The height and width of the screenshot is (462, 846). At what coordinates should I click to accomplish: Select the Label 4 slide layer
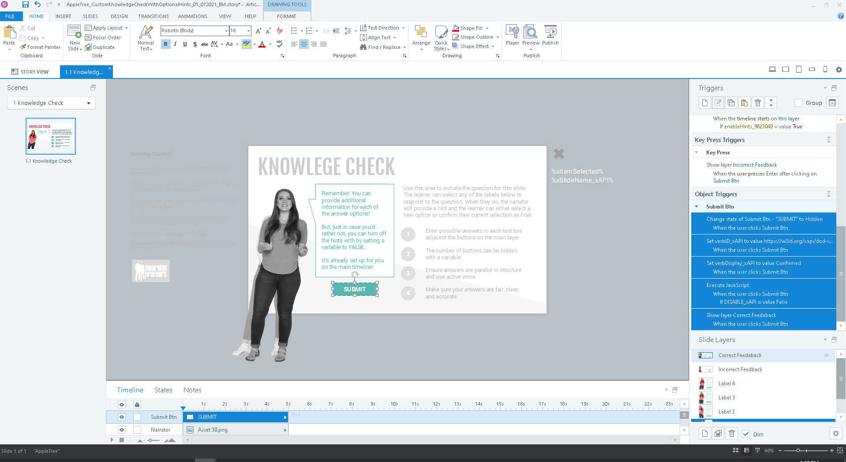(726, 384)
